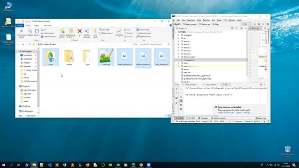
Task: Click Invert Selection (Diğerlerini seç) in ribbon
Action: pos(143,36)
